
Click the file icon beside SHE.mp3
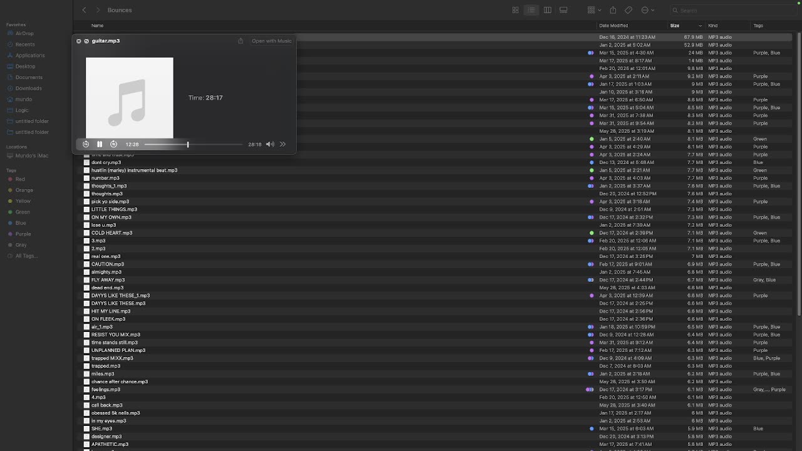[86, 428]
